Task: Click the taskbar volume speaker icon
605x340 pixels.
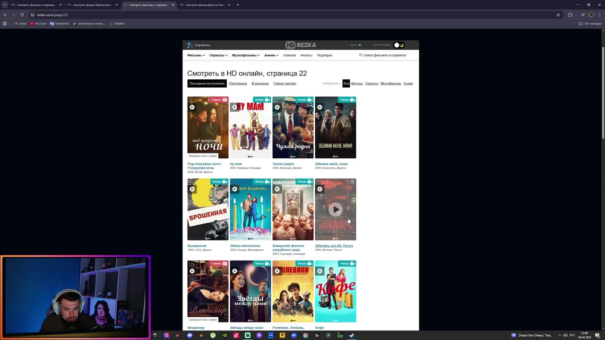Action: 565,335
